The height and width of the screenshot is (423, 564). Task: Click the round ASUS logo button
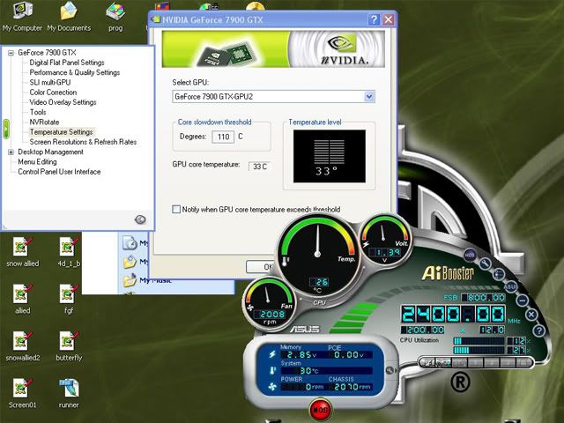(x=511, y=286)
